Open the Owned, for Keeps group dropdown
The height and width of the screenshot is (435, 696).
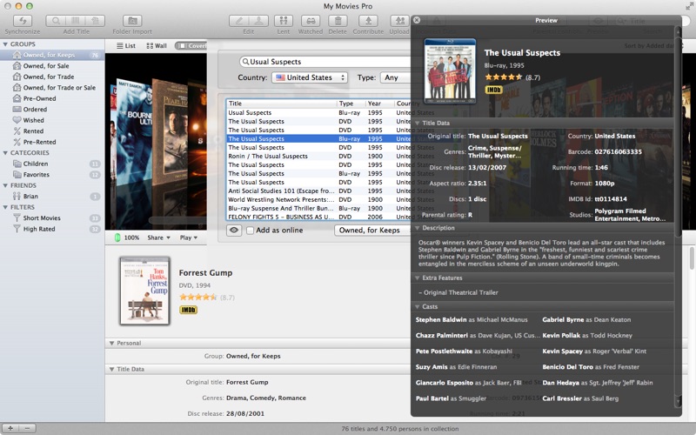372,231
